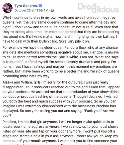Click the "name out of your mouth anymore" line

click(30, 141)
